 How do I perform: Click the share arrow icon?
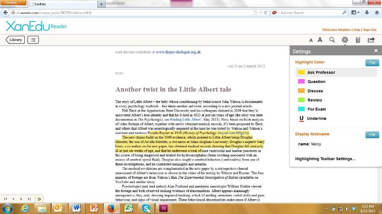[x=371, y=40]
